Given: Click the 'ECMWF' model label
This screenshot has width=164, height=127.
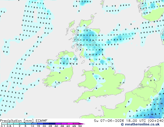Looking at the screenshot, I should (42, 121).
